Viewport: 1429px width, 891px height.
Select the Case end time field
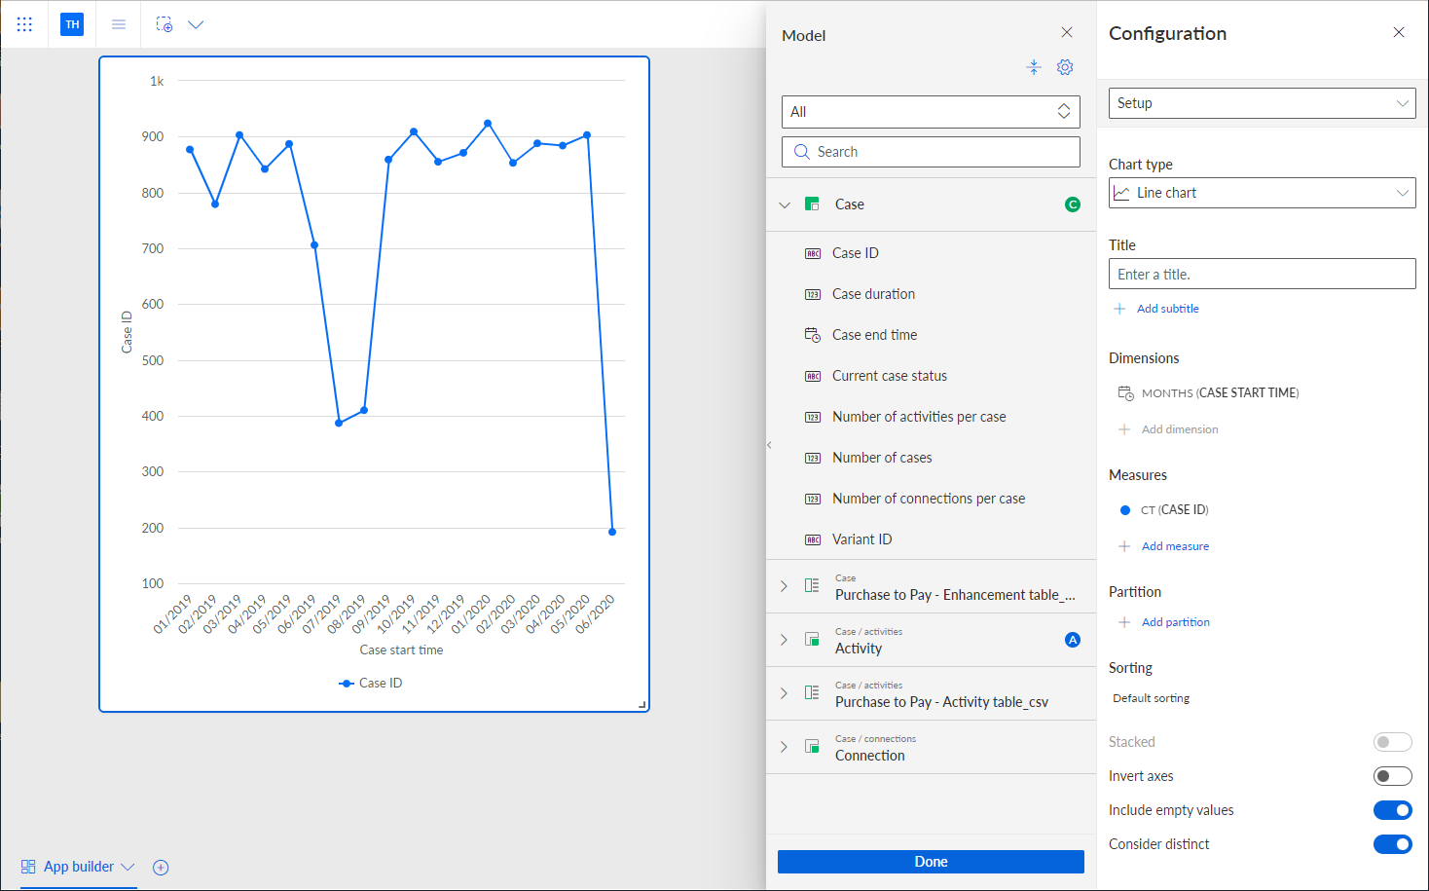tap(874, 335)
